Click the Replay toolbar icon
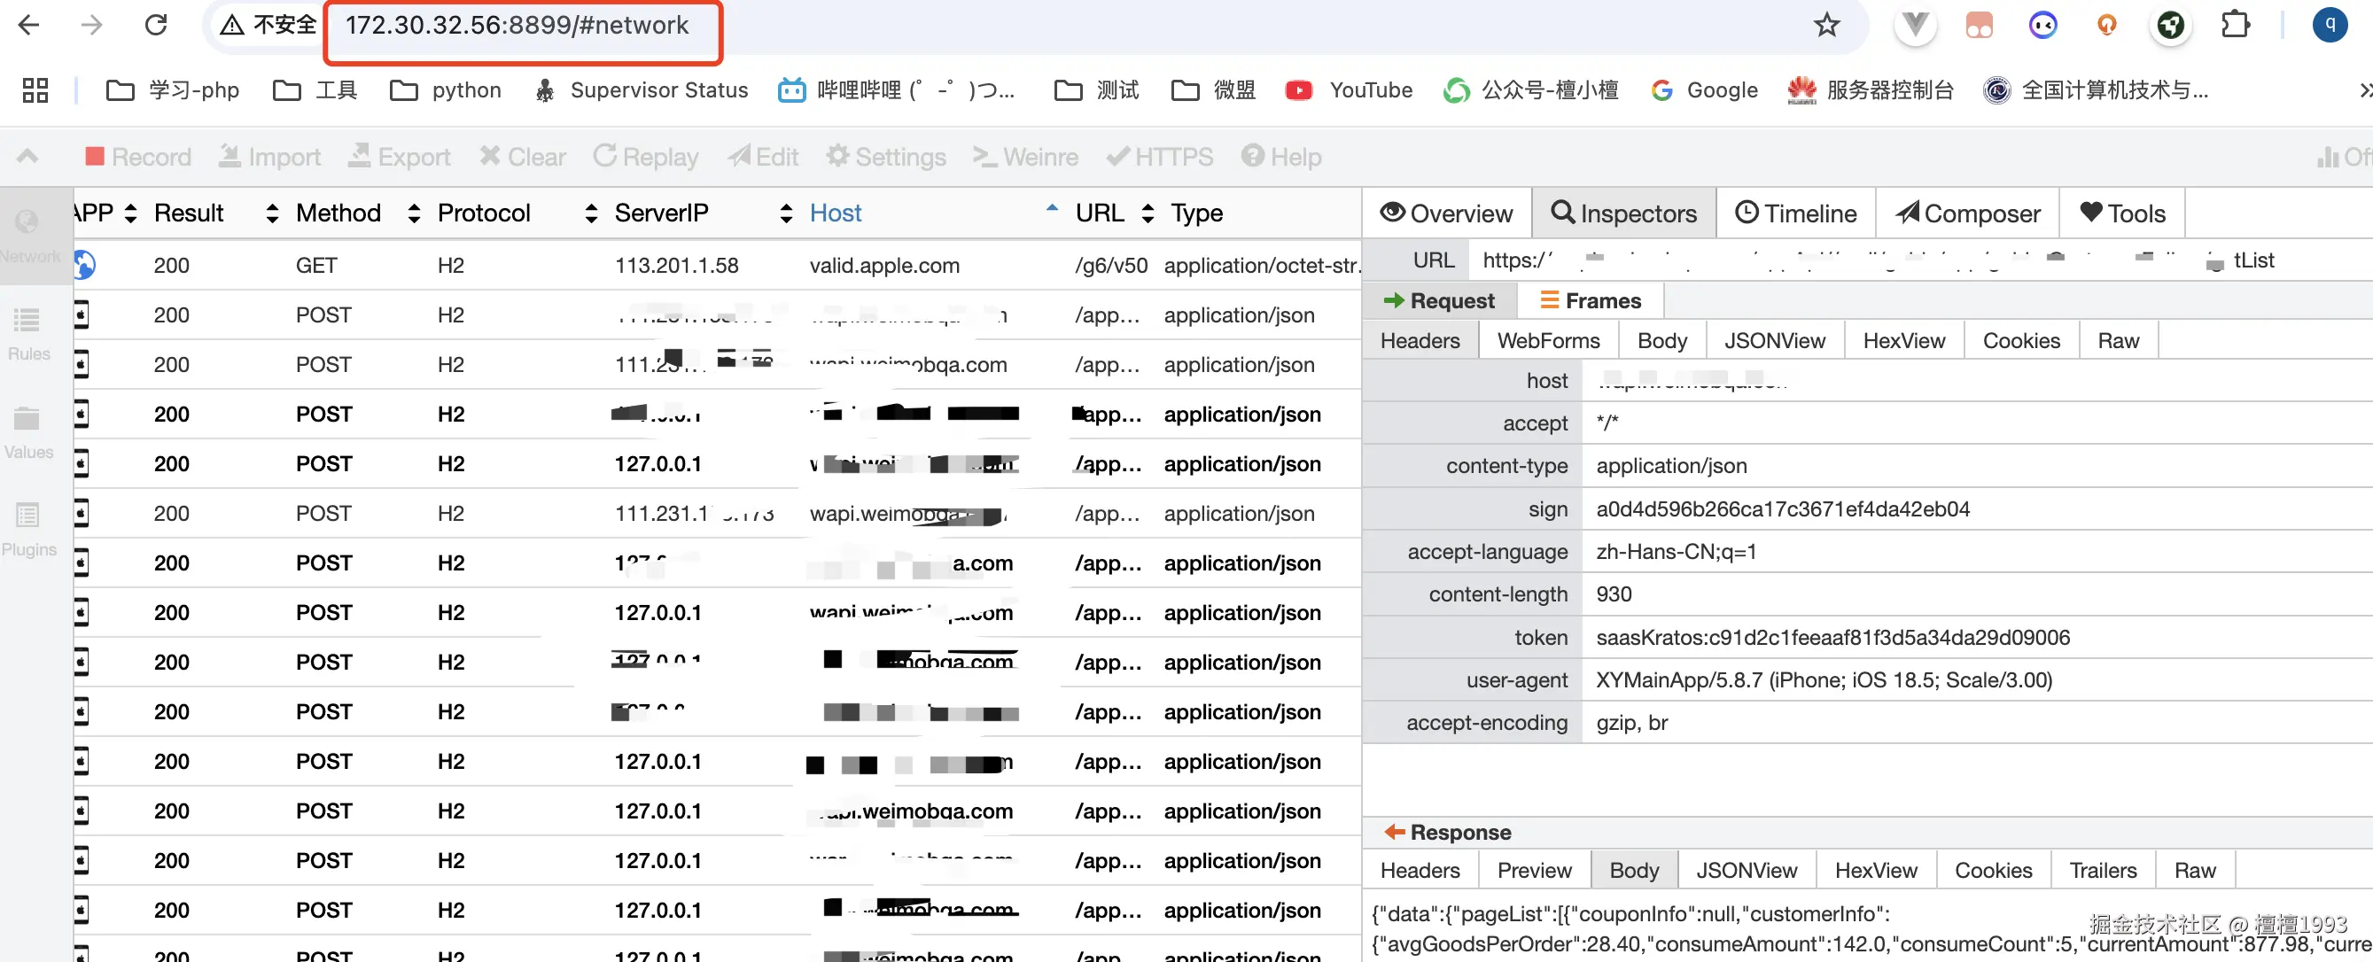This screenshot has height=962, width=2373. pos(604,157)
